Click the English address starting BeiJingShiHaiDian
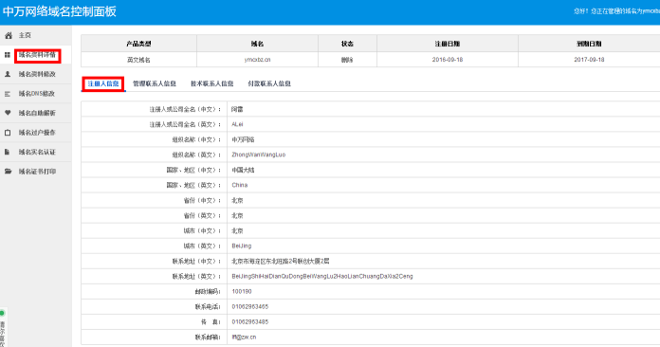The width and height of the screenshot is (660, 347). tap(322, 276)
